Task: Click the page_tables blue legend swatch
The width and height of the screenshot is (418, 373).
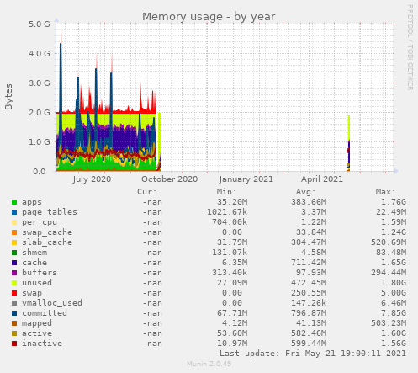Action: point(14,212)
